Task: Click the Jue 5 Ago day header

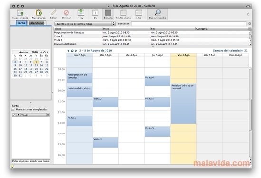Action: pos(157,55)
